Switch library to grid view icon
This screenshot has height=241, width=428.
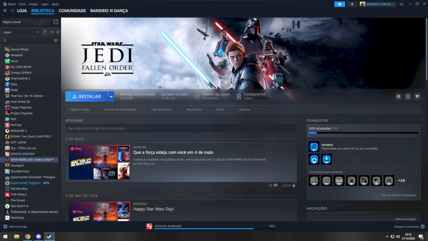coord(55,22)
